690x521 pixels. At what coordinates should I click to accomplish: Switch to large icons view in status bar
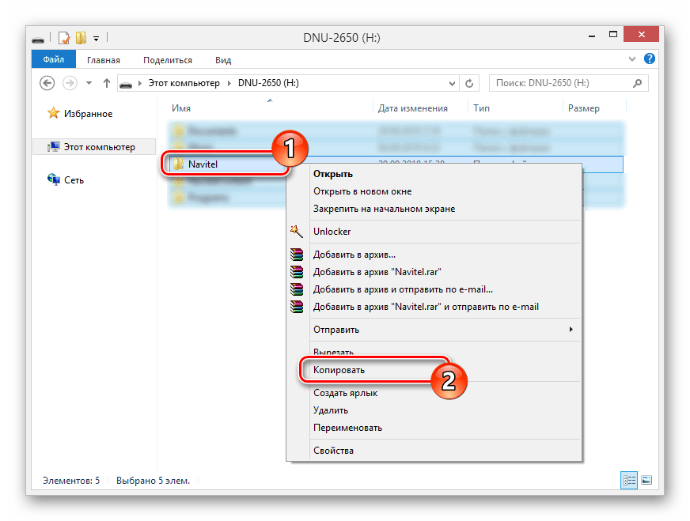coord(646,480)
